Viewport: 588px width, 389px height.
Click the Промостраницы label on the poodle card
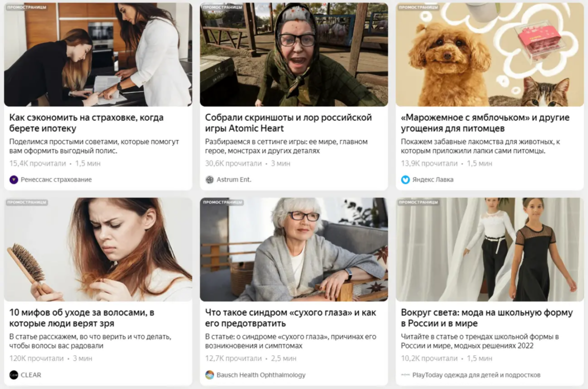click(x=418, y=7)
